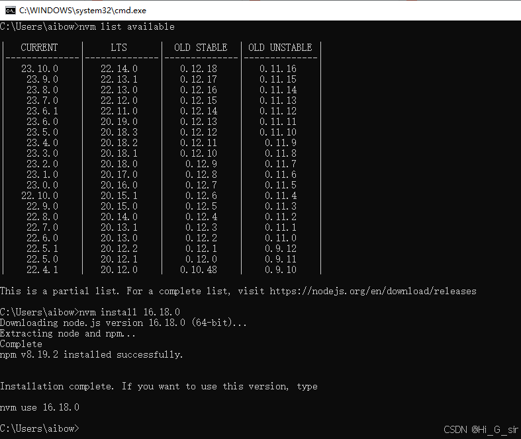Click version 22.5.1 in CURRENT column
Screen dimensions: 521x439
pyautogui.click(x=42, y=249)
